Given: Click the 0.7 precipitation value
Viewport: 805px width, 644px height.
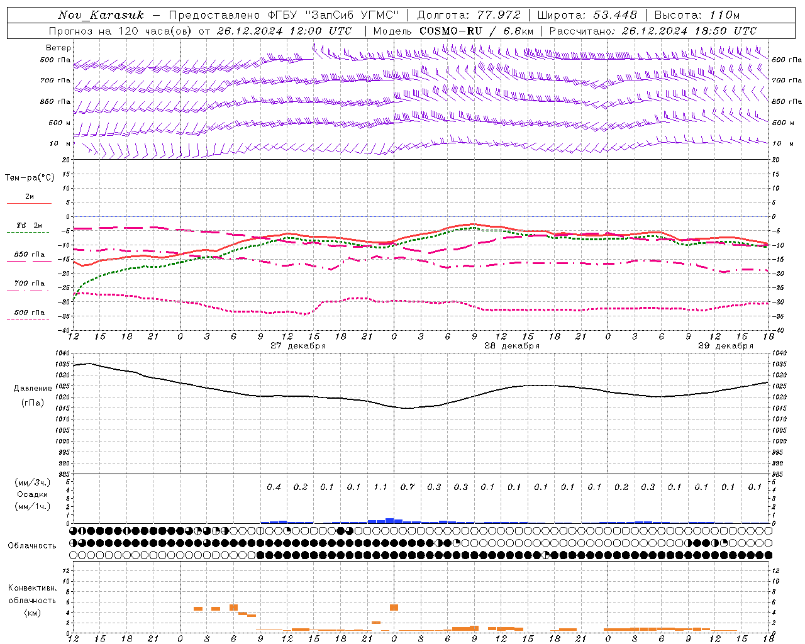Looking at the screenshot, I should [408, 487].
